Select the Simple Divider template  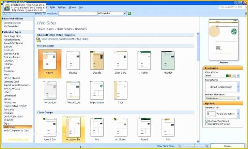click(x=97, y=90)
